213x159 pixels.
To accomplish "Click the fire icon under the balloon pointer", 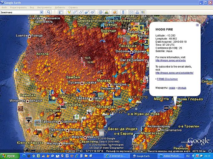I will click(x=175, y=107).
